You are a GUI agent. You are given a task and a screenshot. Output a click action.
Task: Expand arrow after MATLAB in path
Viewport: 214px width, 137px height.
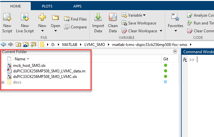(x=81, y=45)
